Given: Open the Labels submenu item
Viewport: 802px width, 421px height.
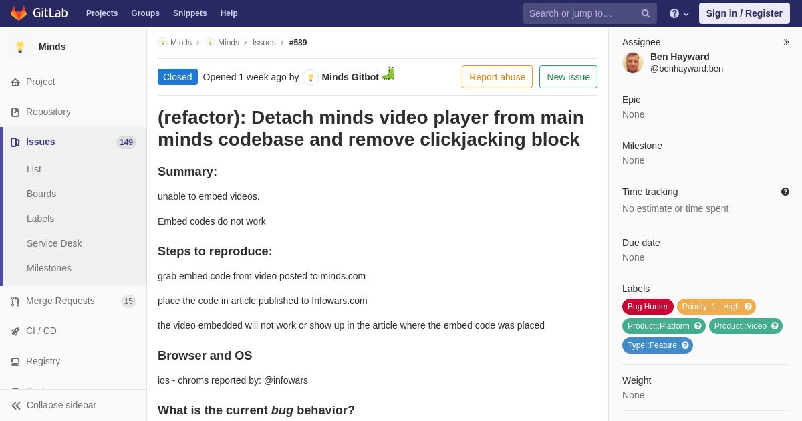Looking at the screenshot, I should (41, 219).
